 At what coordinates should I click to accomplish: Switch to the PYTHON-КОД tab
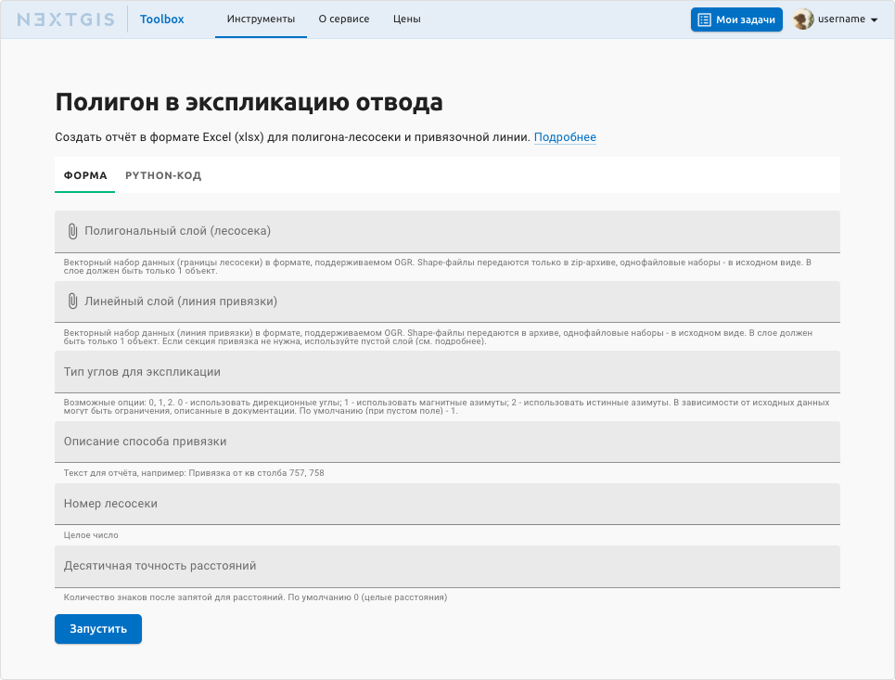tap(163, 175)
